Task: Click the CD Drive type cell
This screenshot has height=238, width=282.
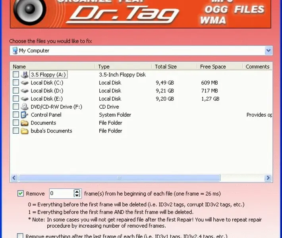Action: coord(109,107)
